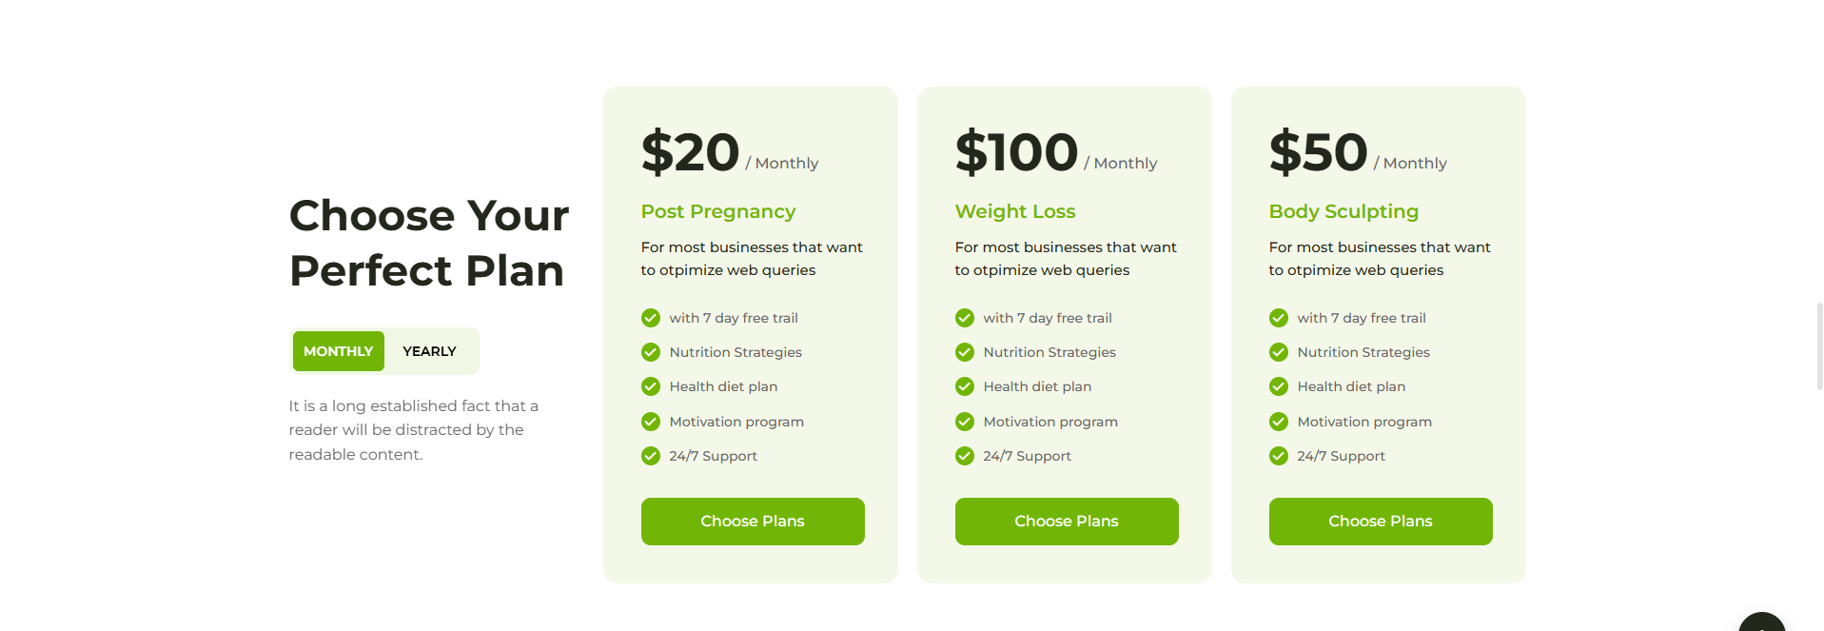Viewport: 1824px width, 631px height.
Task: Click the Post Pregnancy plan title
Action: coord(718,211)
